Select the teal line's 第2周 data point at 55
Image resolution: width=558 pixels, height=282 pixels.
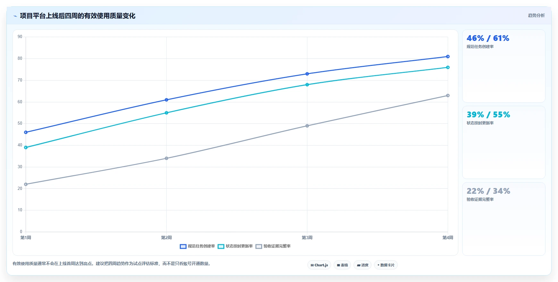point(166,113)
